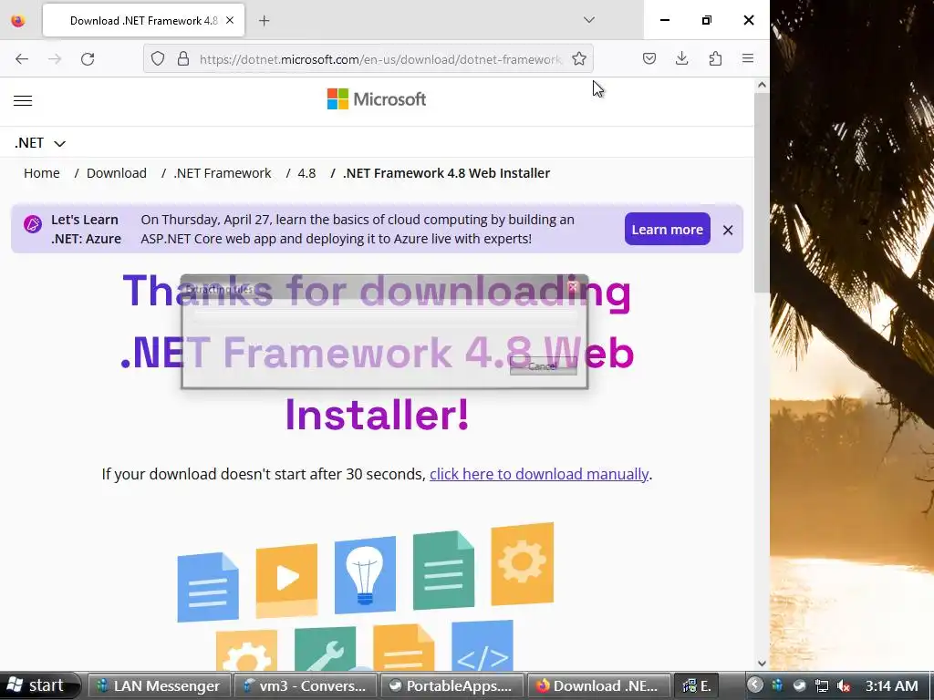The width and height of the screenshot is (934, 700).
Task: Go back using Firefox back arrow
Action: click(22, 59)
